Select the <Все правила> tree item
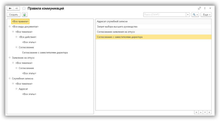The image size is (220, 121). click(x=20, y=21)
